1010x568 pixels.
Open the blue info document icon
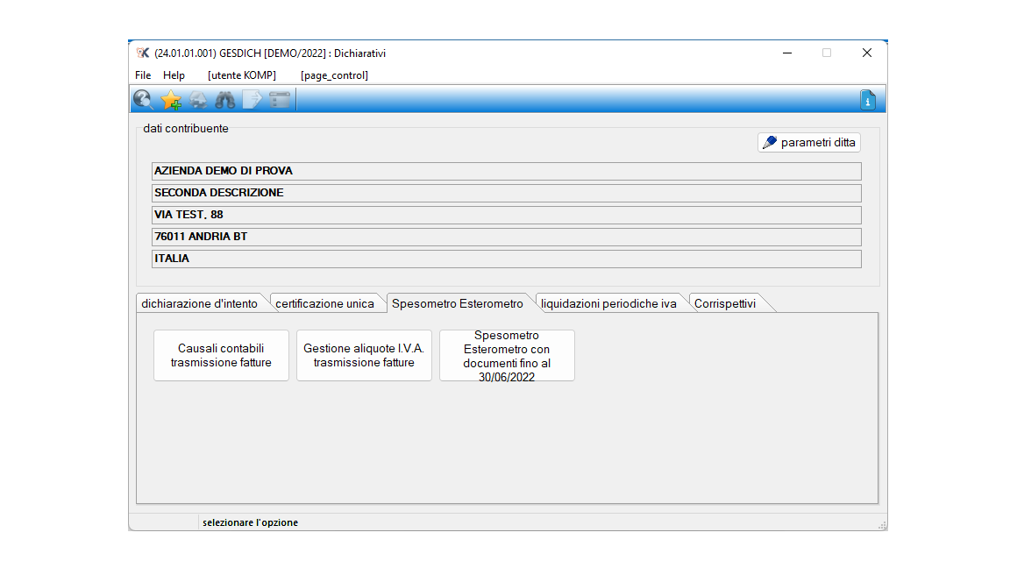click(x=868, y=101)
